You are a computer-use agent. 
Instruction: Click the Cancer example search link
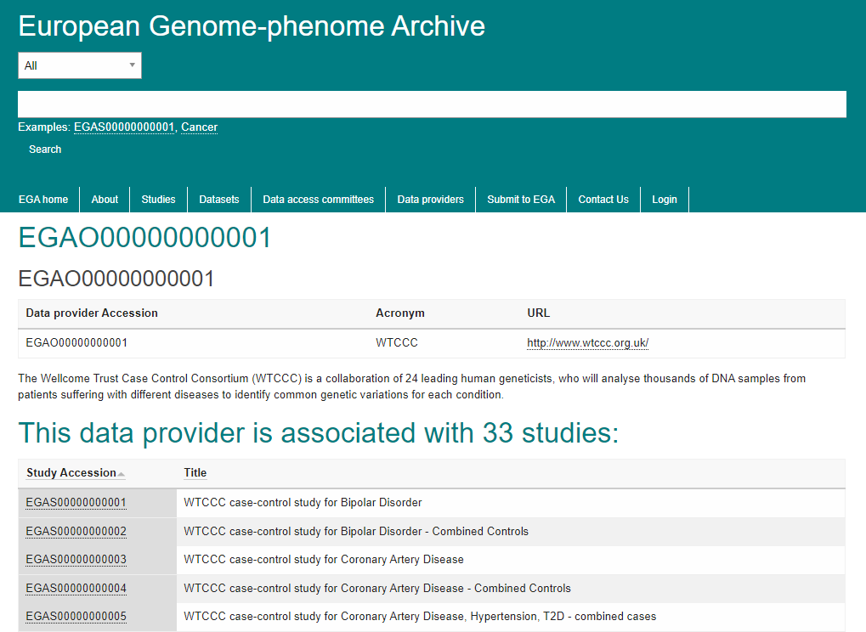point(199,127)
